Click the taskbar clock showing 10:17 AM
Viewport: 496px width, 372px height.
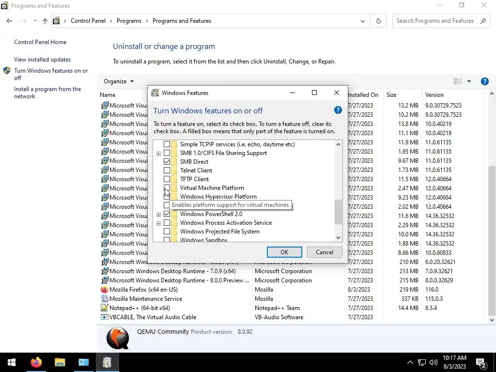click(454, 362)
